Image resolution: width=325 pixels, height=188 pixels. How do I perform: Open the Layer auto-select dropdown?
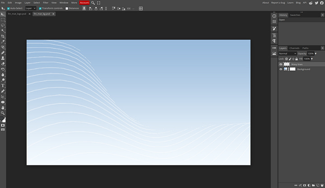pyautogui.click(x=31, y=8)
